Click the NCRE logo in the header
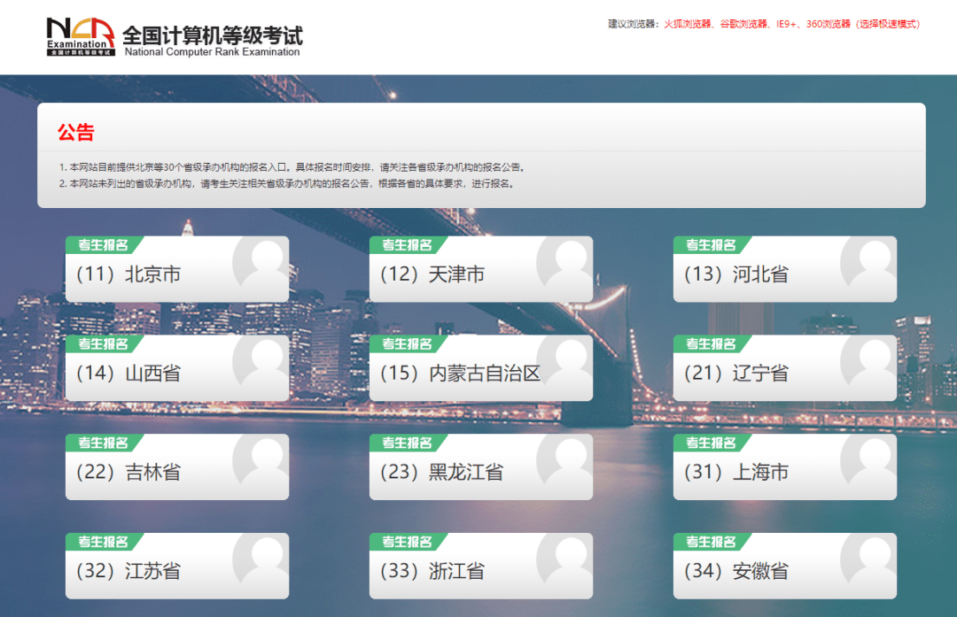 tap(78, 35)
